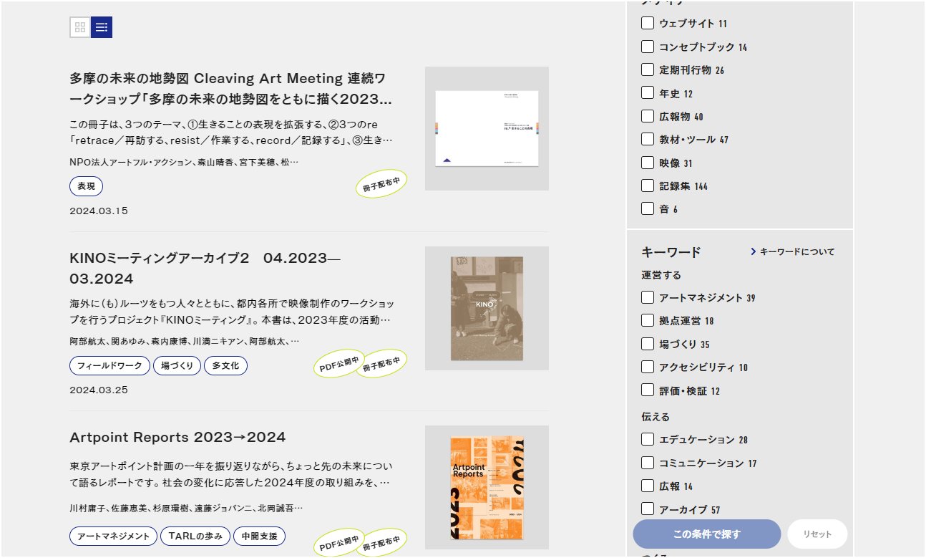
Task: Select the アートマネジメント tag under Artpoint Reports
Action: [x=113, y=537]
